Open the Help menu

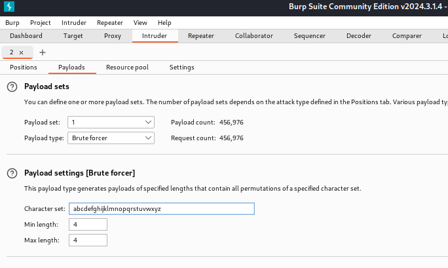(164, 23)
